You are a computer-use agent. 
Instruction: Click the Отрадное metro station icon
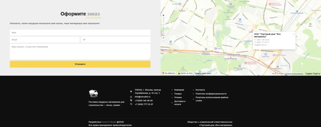[182, 9]
